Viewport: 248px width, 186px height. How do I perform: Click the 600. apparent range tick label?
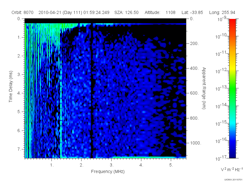click(x=194, y=93)
